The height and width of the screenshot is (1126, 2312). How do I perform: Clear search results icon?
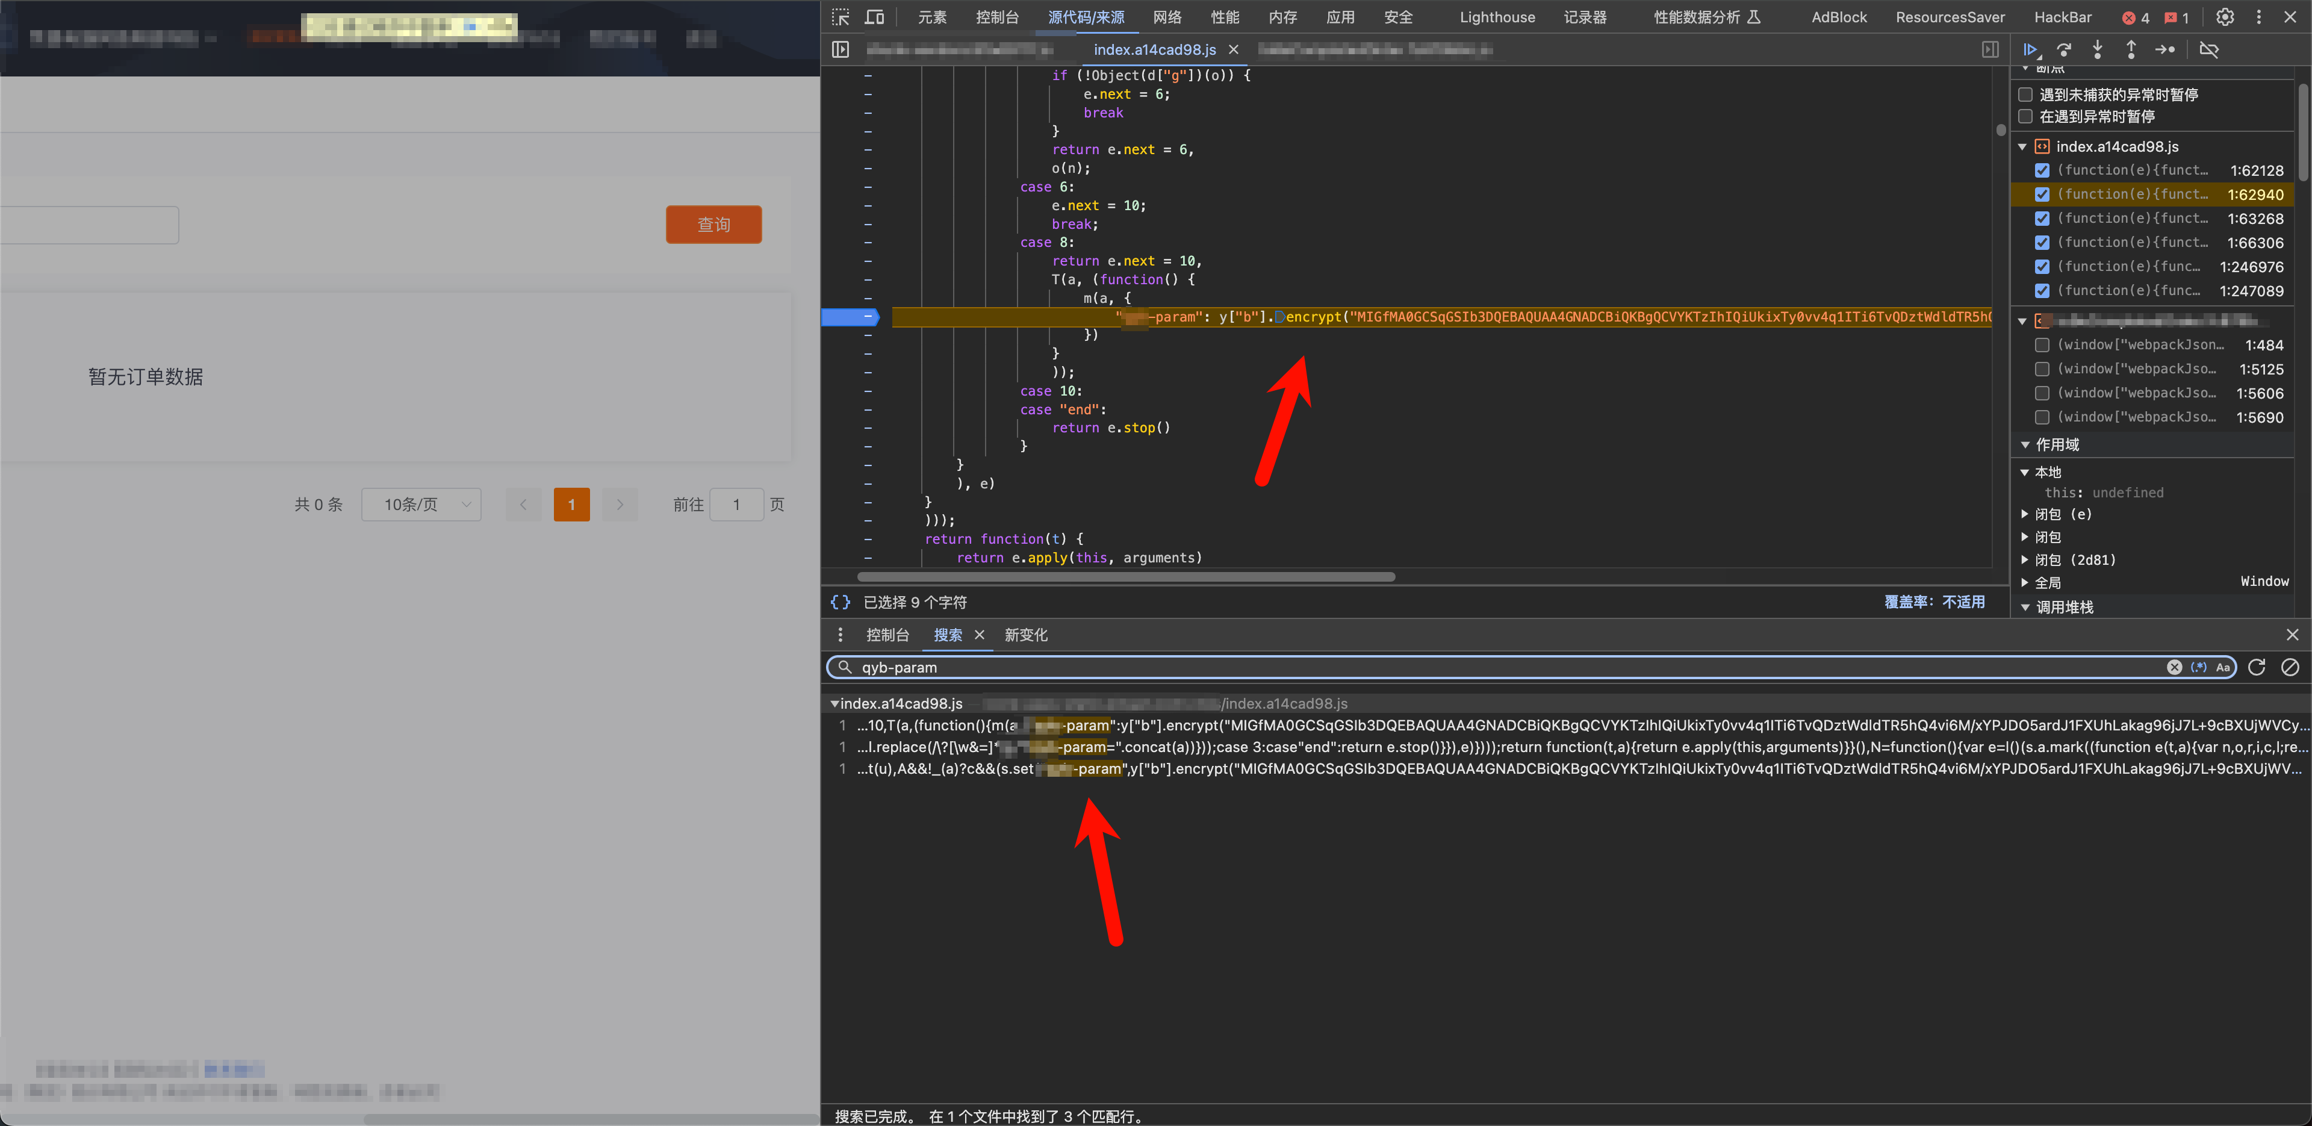tap(2290, 667)
